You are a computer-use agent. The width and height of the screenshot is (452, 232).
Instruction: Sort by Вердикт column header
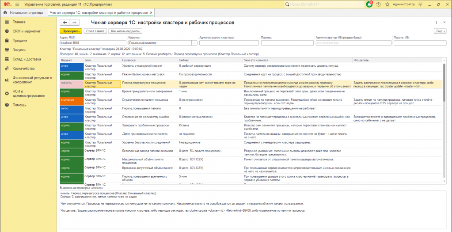pyautogui.click(x=72, y=60)
